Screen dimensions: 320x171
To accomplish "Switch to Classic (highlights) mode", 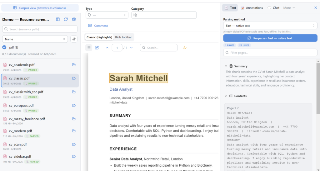I will pos(99,37).
